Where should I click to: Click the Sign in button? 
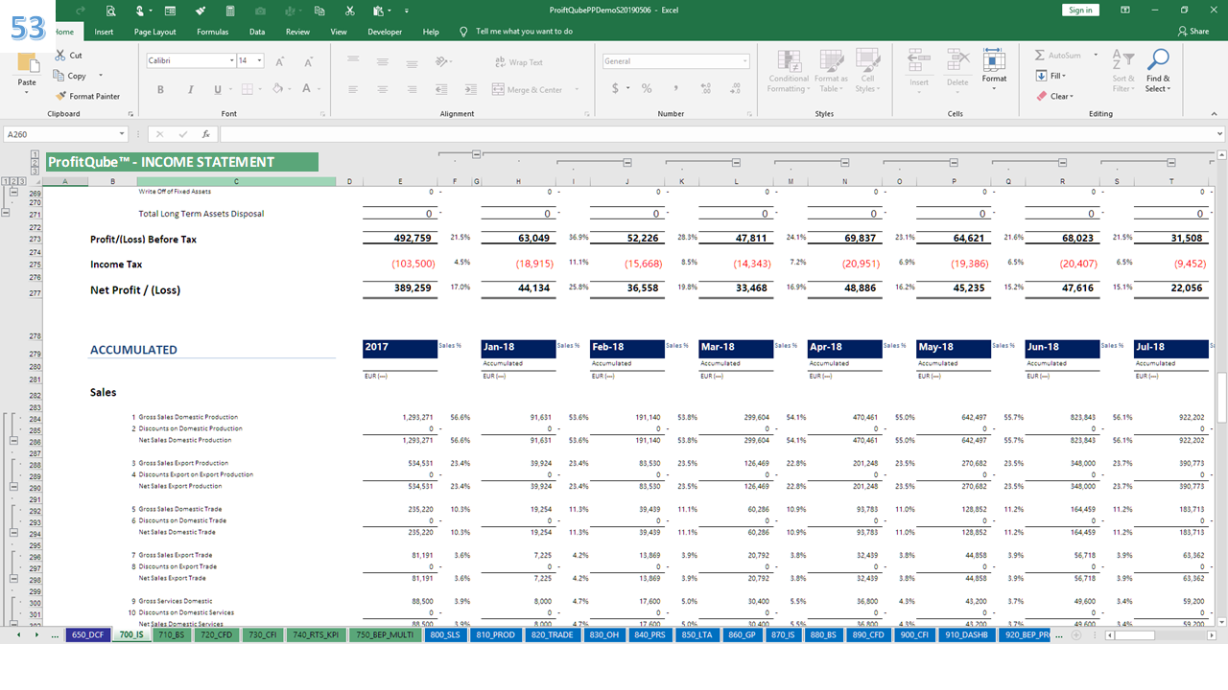pyautogui.click(x=1080, y=10)
